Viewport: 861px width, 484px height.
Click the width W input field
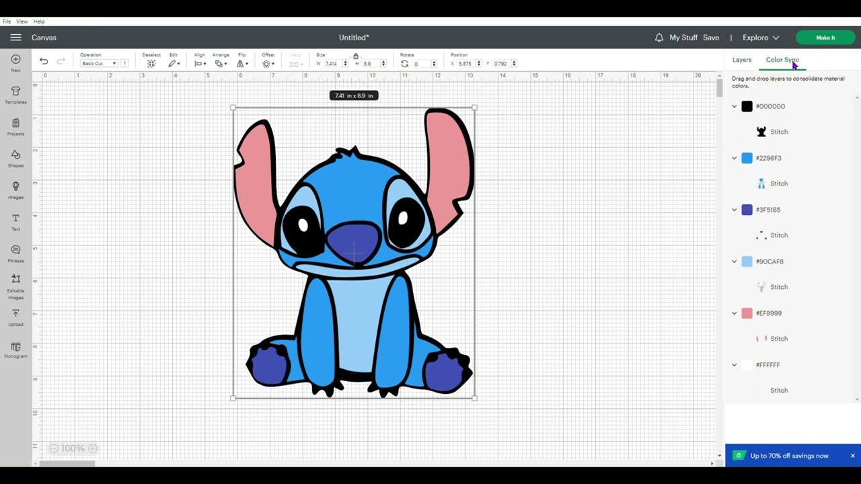[332, 64]
